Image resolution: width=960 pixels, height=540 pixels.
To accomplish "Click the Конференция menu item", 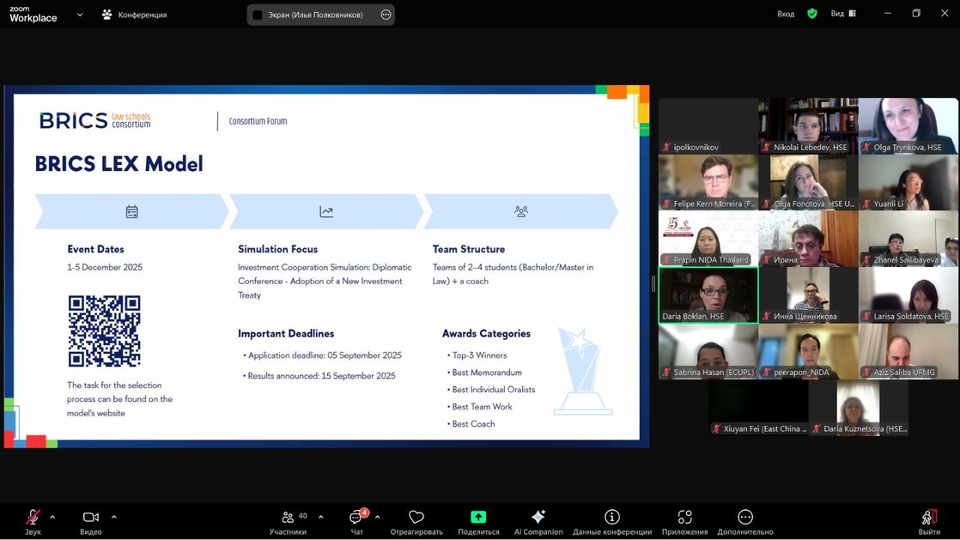I will [x=135, y=15].
